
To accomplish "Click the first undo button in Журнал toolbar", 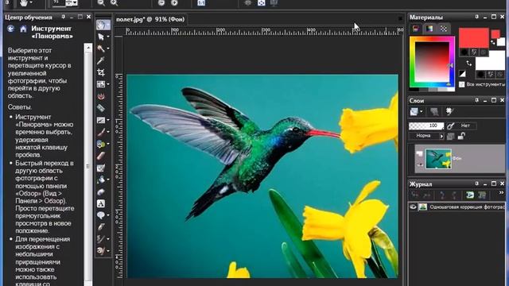I will pyautogui.click(x=415, y=195).
